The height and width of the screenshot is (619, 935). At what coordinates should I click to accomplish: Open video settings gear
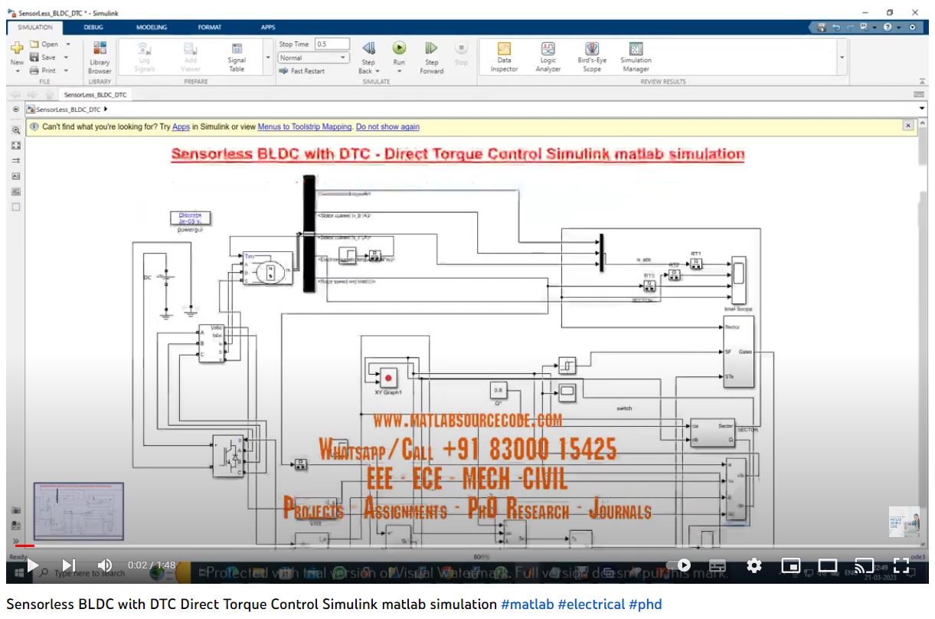(754, 565)
